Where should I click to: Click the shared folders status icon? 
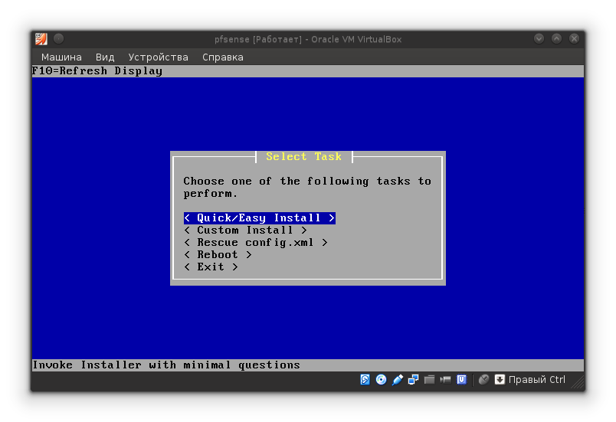click(429, 380)
